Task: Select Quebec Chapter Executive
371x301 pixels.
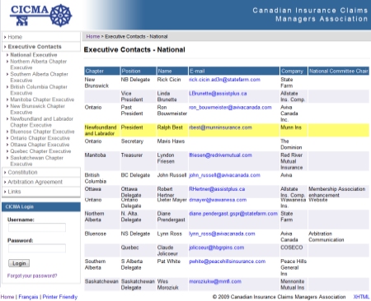Action: [x=40, y=151]
